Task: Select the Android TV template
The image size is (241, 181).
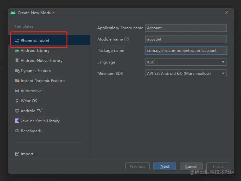Action: coord(31,111)
